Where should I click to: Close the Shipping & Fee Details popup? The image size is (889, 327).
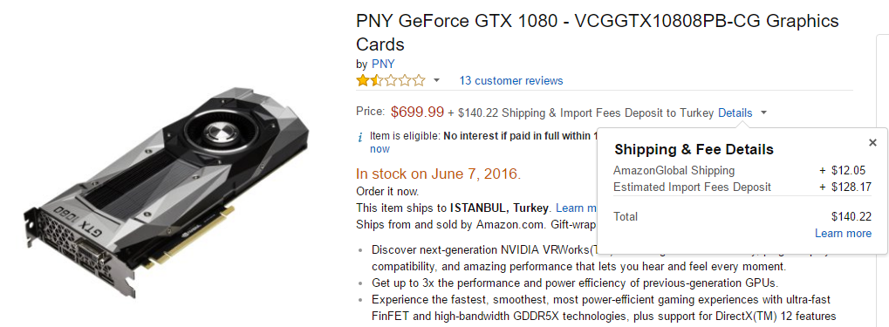tap(872, 143)
